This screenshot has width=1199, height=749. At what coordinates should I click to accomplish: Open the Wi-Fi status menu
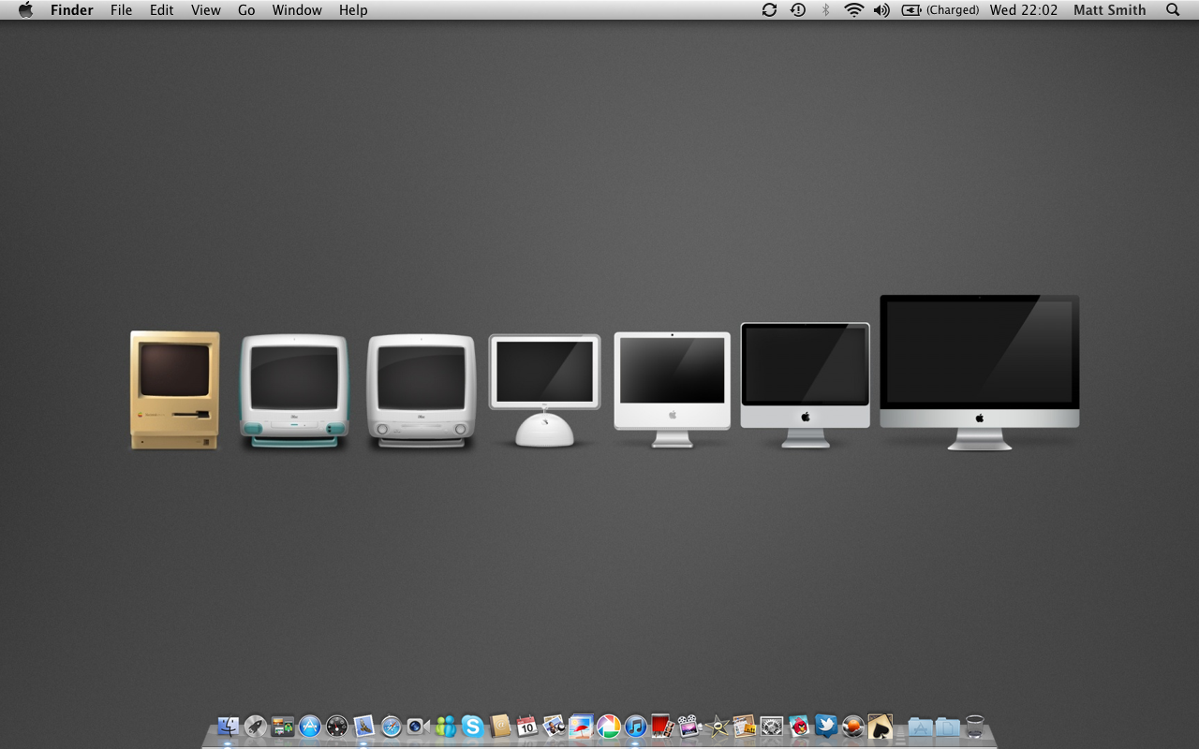tap(853, 10)
